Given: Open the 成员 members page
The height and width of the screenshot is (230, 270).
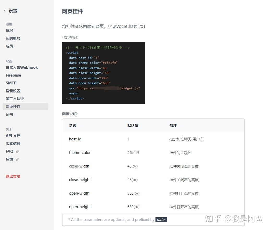Looking at the screenshot, I should coord(9,46).
